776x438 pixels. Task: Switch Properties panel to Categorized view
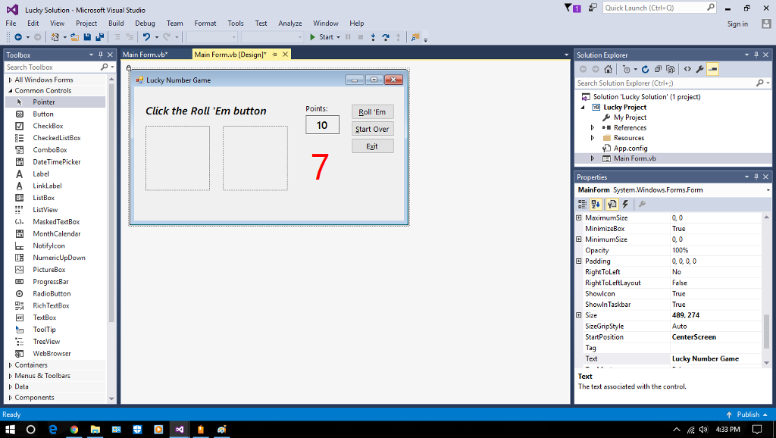582,204
